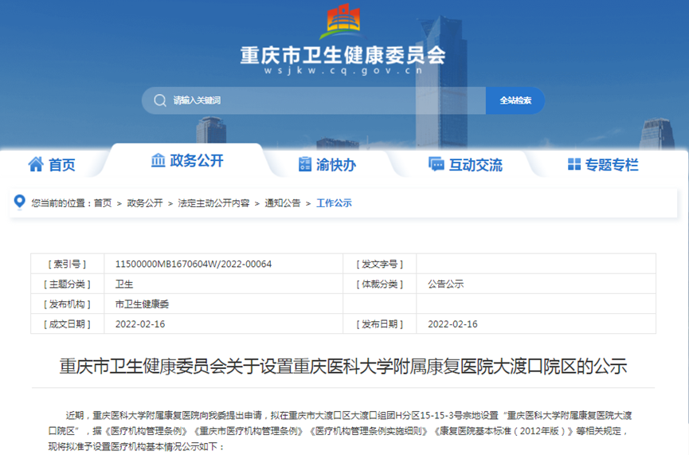This screenshot has width=689, height=455.
Task: Open the 渝快办 navigation tab
Action: coord(327,164)
